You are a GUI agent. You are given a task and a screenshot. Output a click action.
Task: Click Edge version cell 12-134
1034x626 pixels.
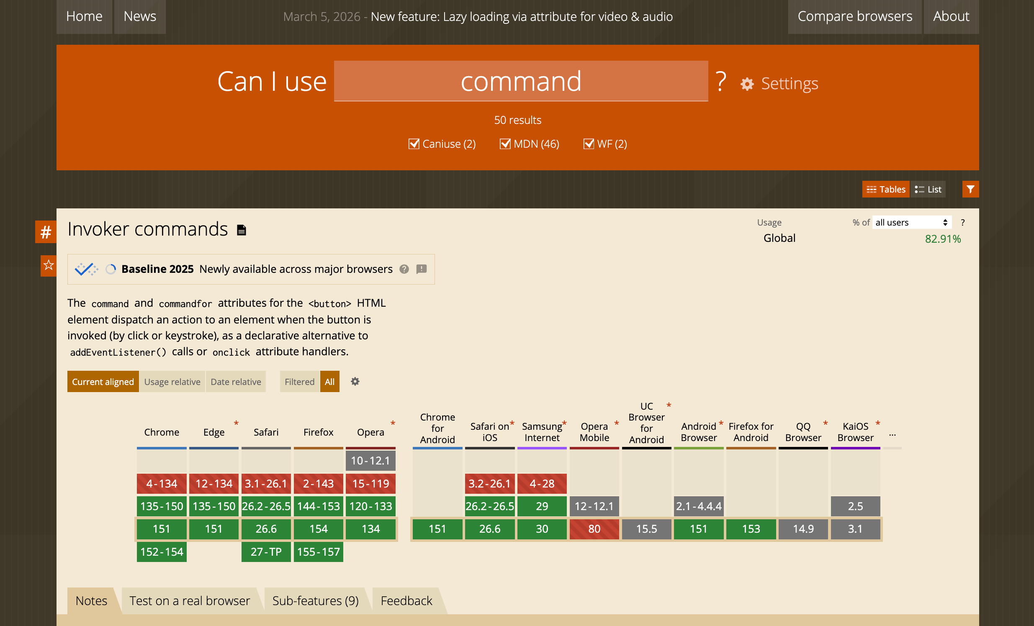coord(214,483)
